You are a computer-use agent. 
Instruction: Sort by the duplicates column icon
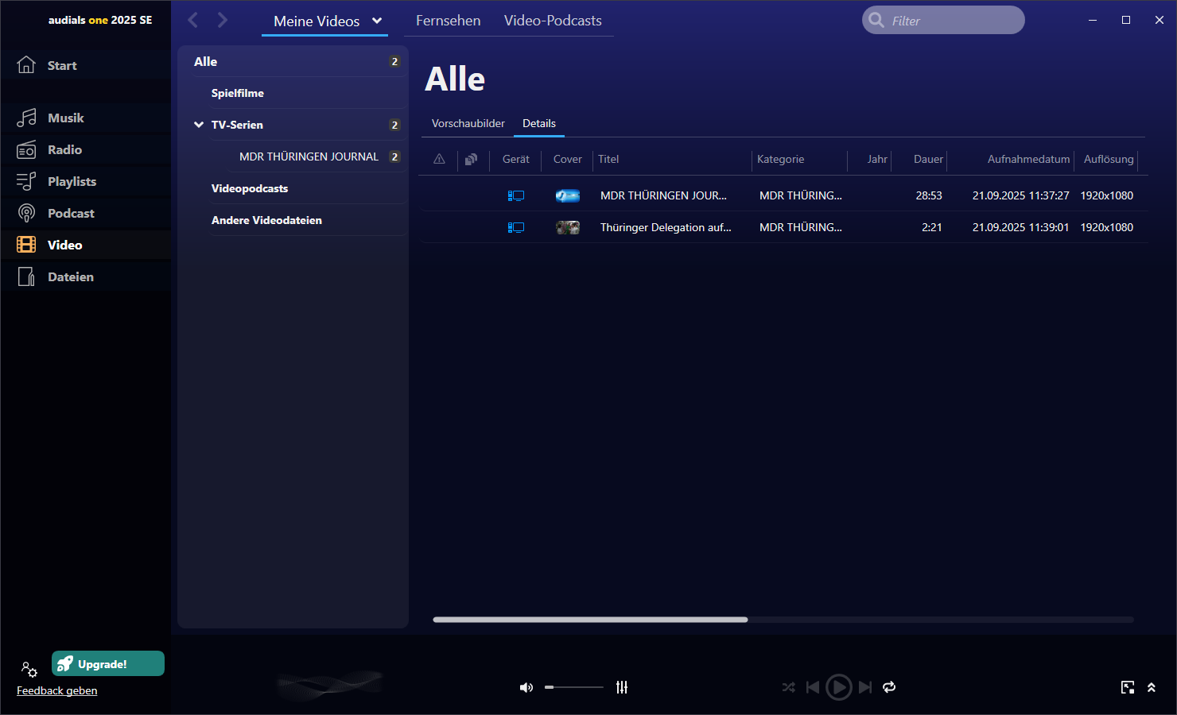click(471, 159)
